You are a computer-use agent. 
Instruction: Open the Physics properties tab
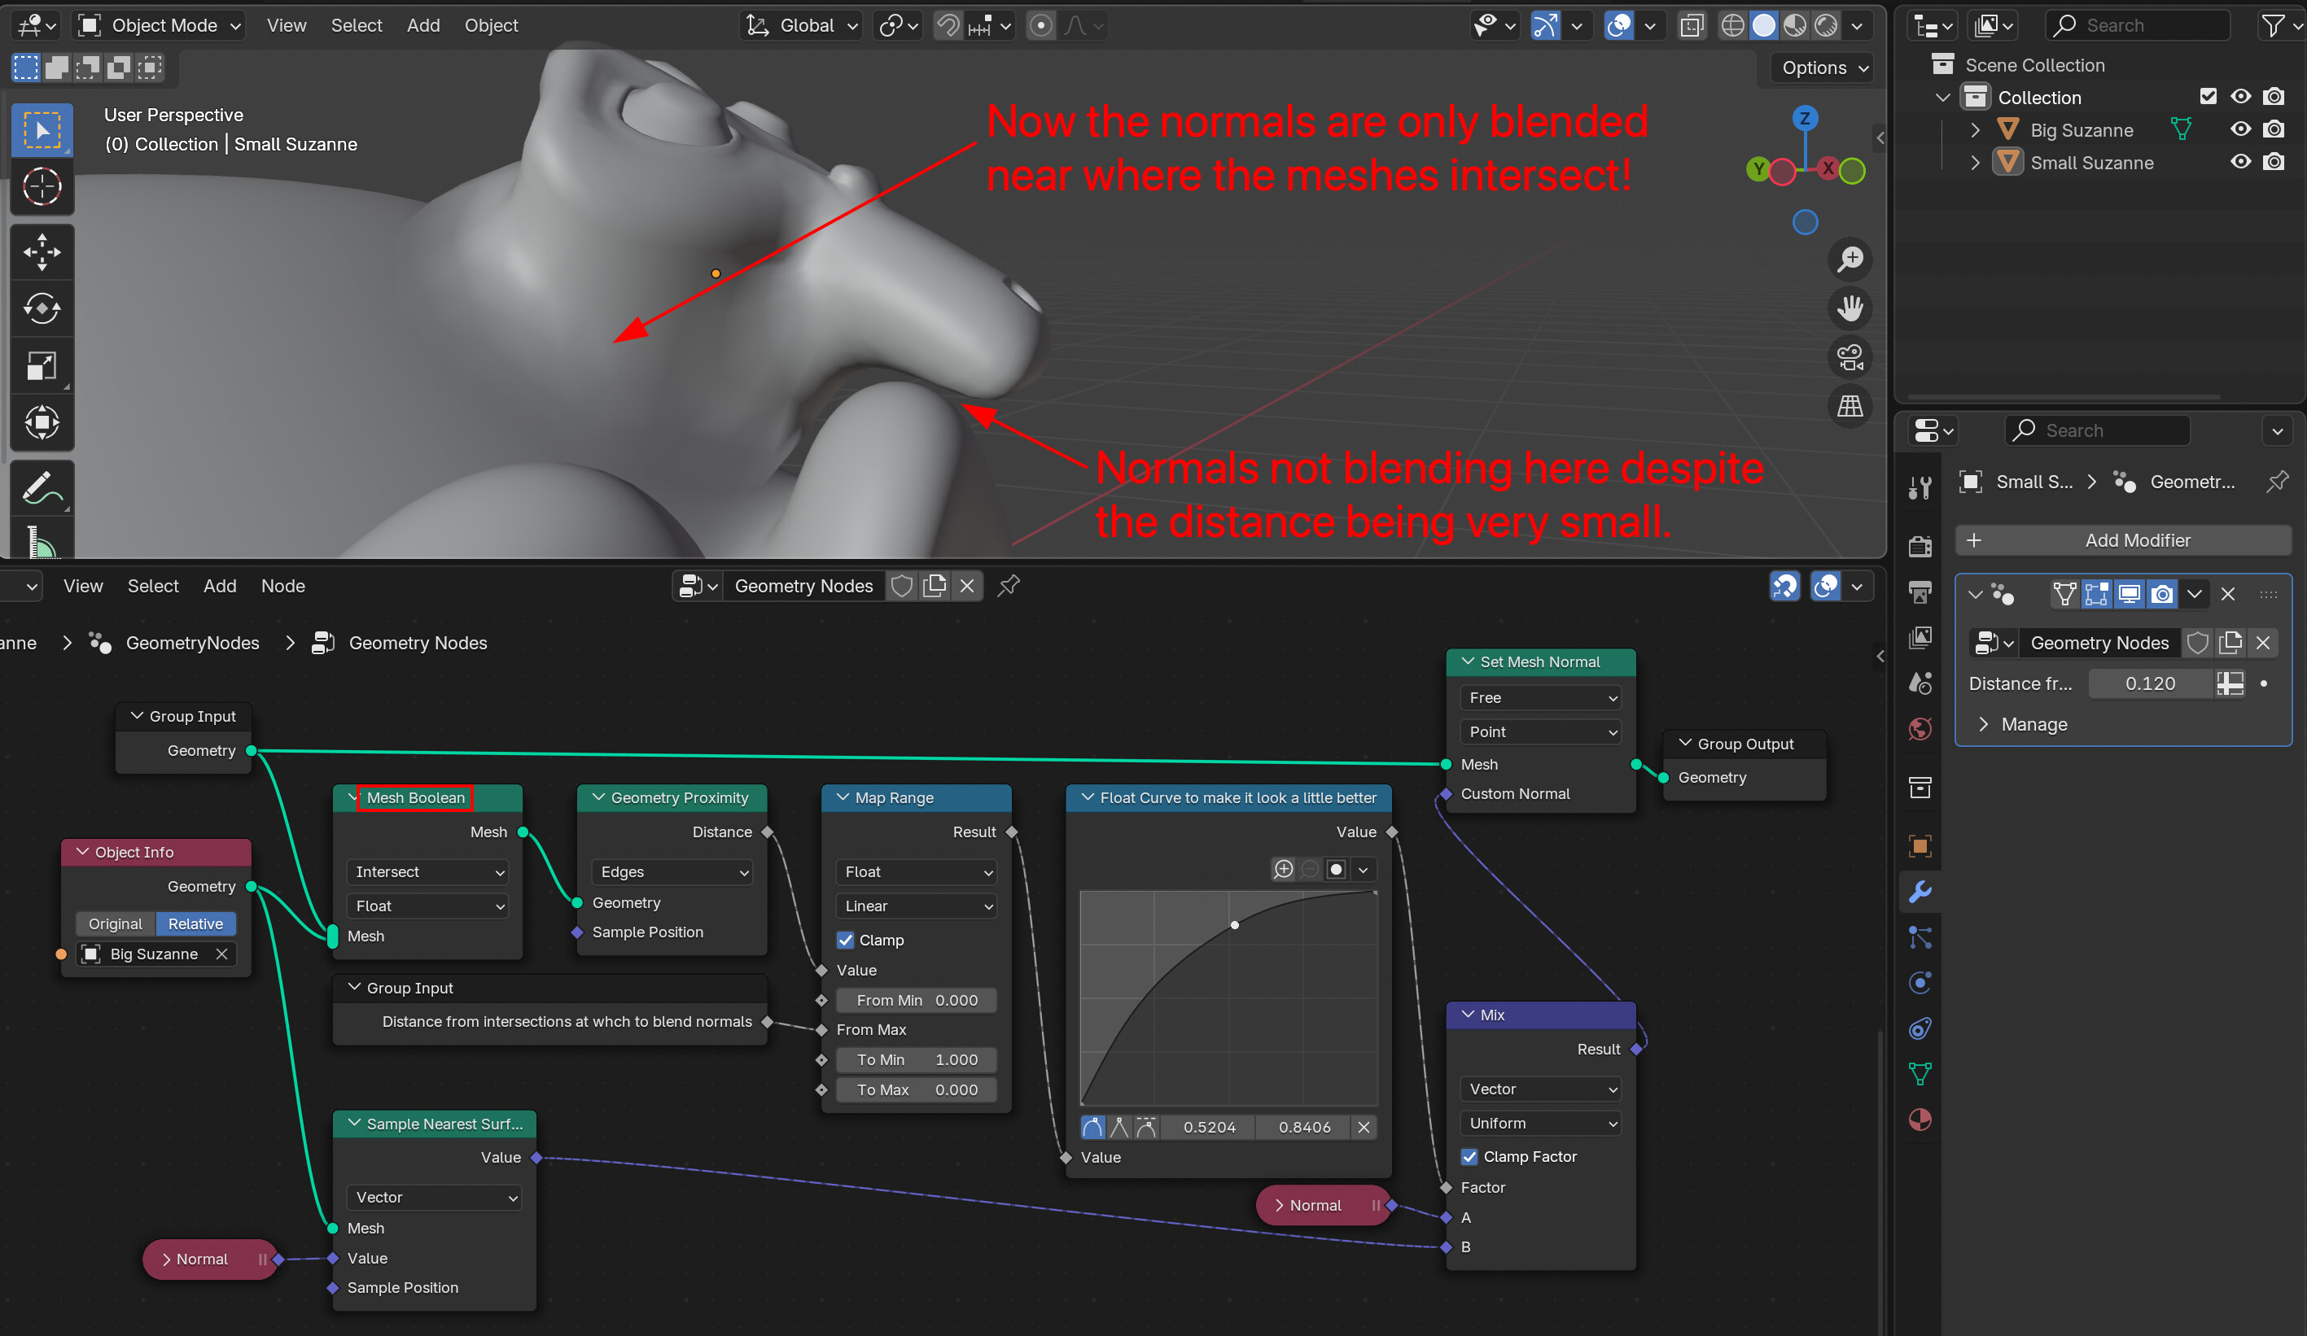(x=1920, y=983)
